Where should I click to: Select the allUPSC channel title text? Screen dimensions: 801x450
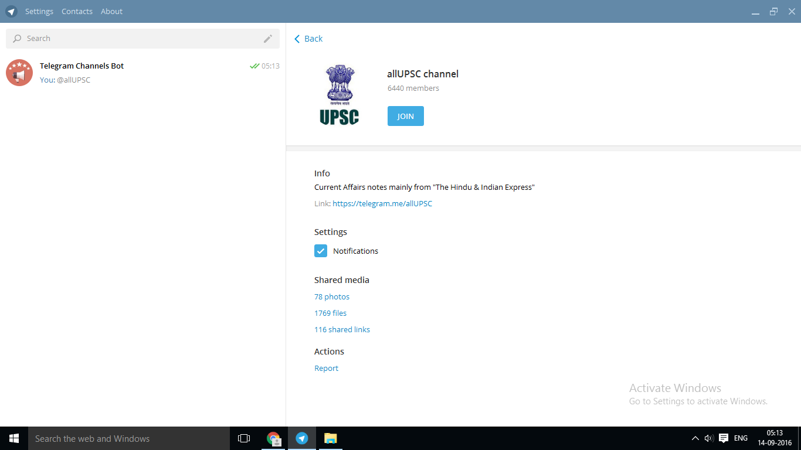click(423, 74)
